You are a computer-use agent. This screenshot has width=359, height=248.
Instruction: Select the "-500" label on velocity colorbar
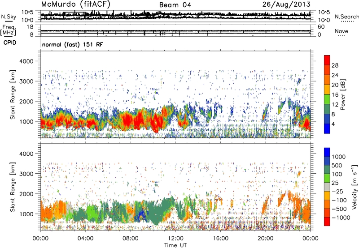339,209
